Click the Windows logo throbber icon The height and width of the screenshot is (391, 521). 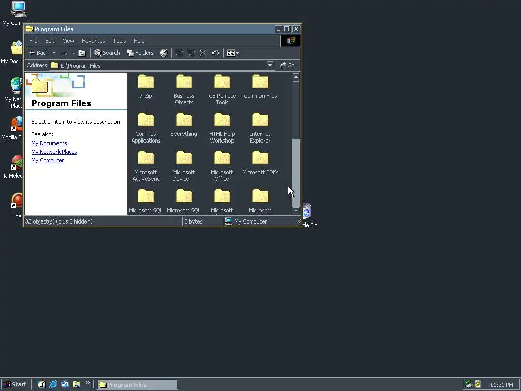pyautogui.click(x=291, y=41)
